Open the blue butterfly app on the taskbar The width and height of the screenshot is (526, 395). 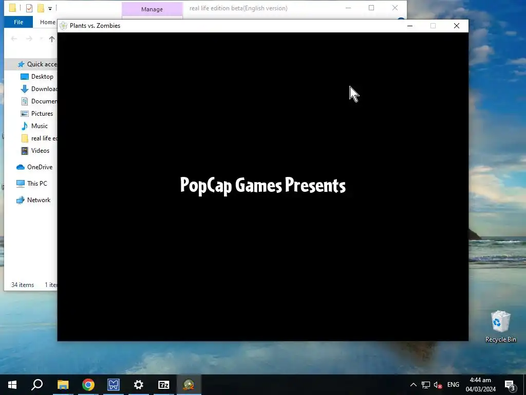(114, 385)
